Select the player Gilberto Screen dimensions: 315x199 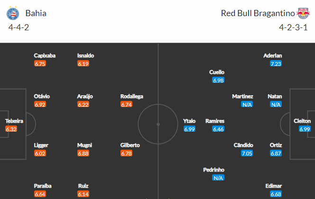(130, 145)
